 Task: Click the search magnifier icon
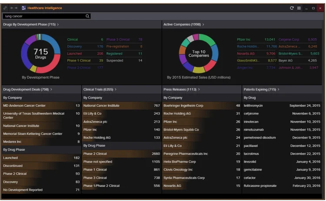(87, 16)
